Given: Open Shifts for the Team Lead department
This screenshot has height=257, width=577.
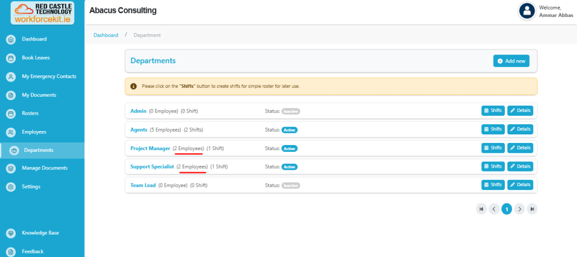Looking at the screenshot, I should click(x=492, y=184).
